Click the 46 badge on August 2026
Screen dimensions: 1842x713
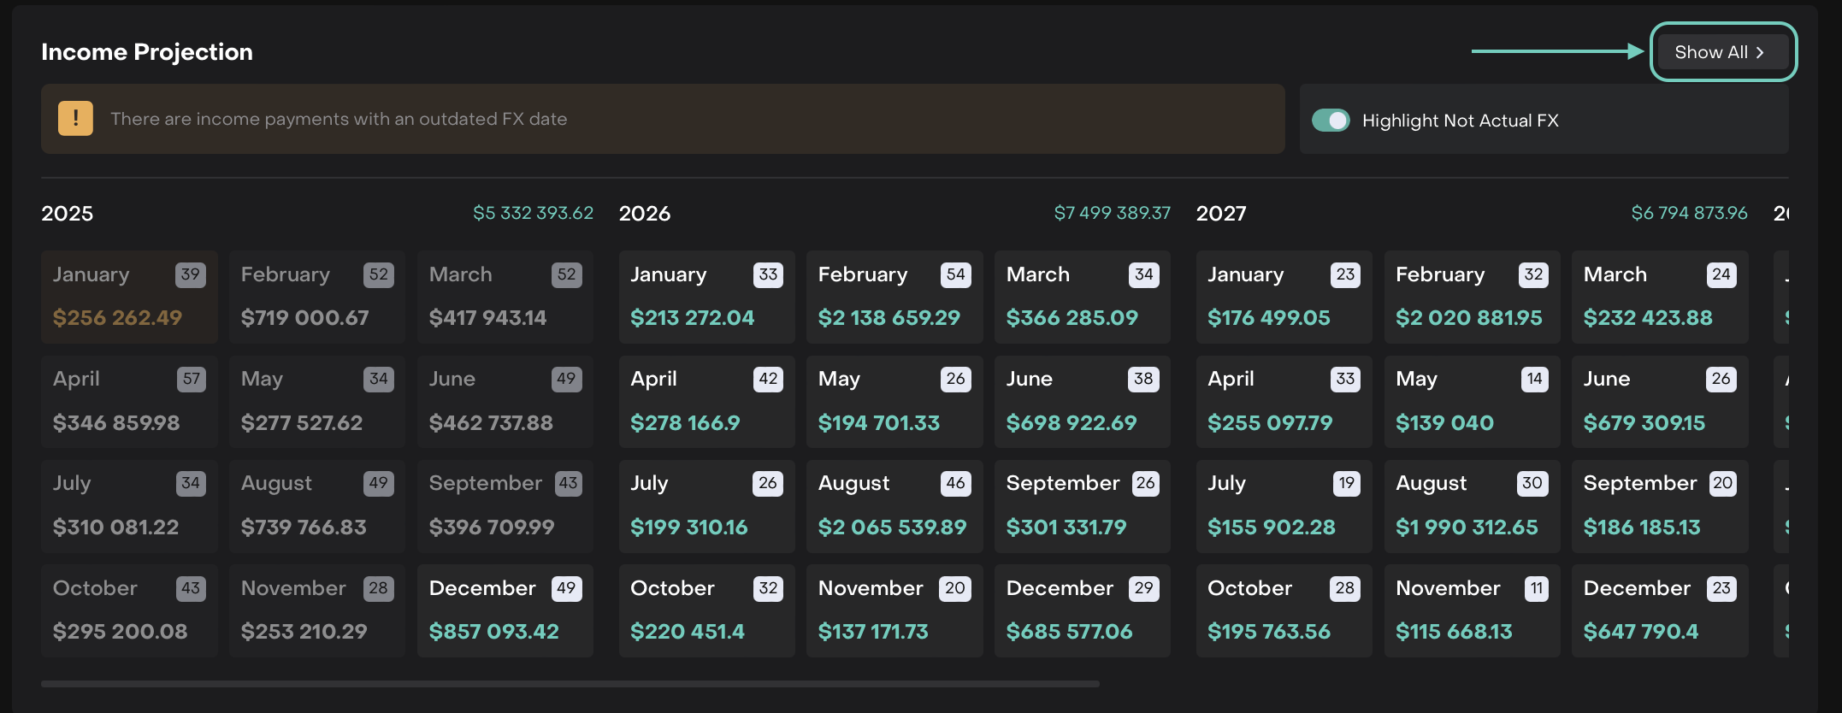click(x=955, y=483)
